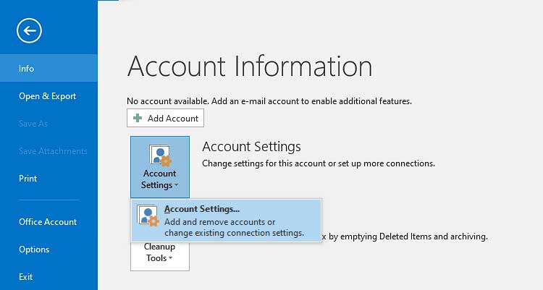Click the back arrow circle icon
This screenshot has height=290, width=543.
(x=29, y=30)
